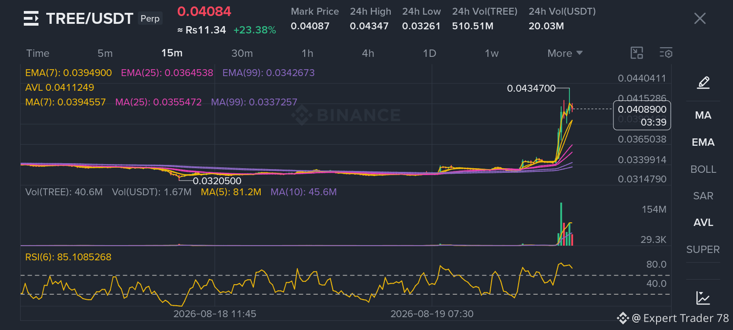Click the MA(7): 0.0394557 legend
The height and width of the screenshot is (330, 733).
(66, 102)
